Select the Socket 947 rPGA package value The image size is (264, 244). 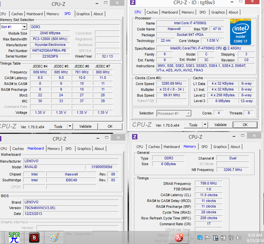click(190, 35)
